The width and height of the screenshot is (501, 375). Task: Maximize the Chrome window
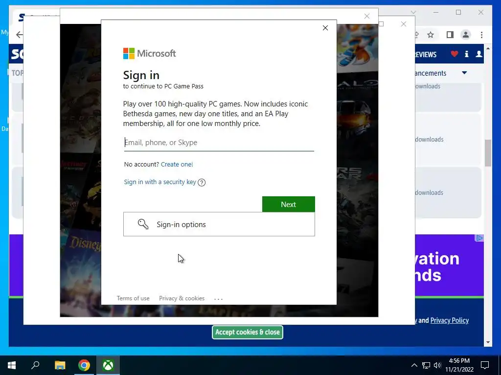[458, 12]
